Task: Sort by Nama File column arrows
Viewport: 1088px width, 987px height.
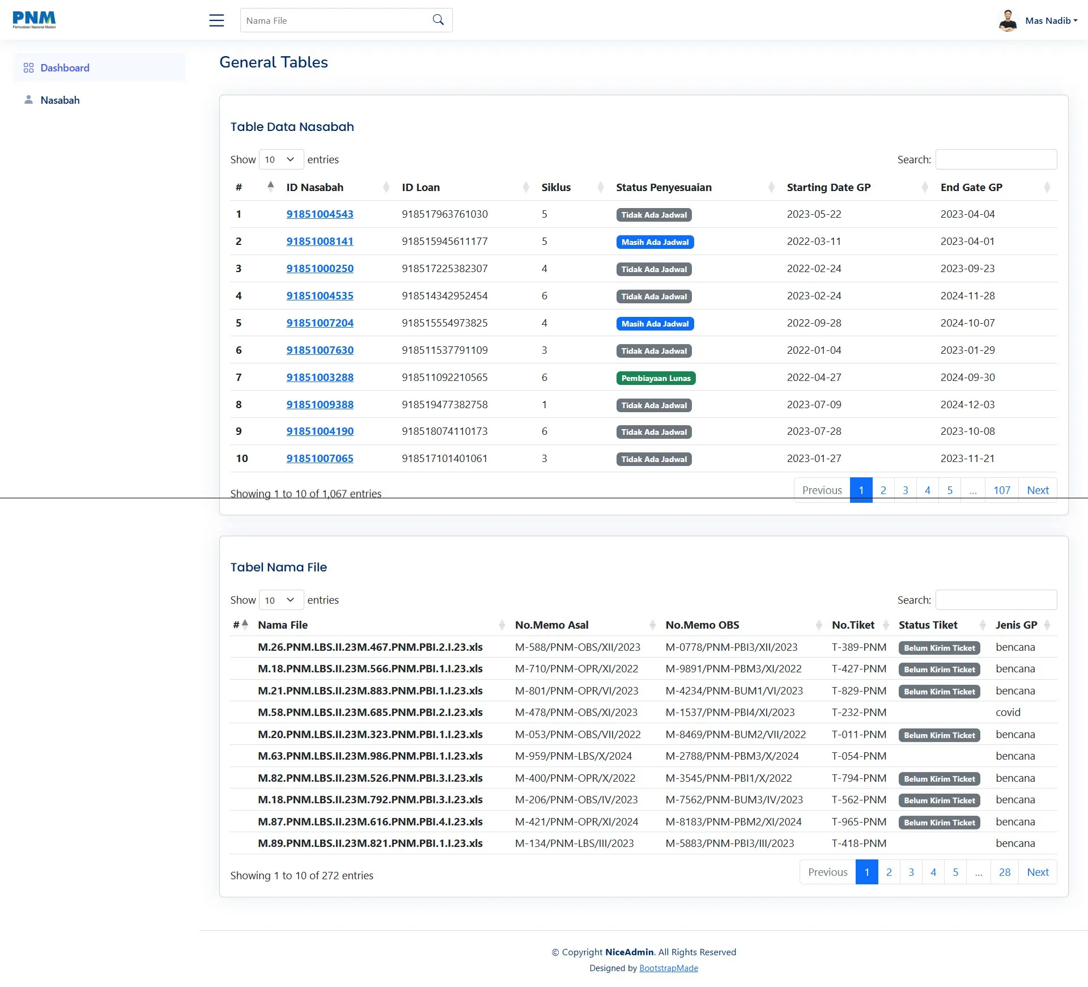Action: [x=502, y=625]
